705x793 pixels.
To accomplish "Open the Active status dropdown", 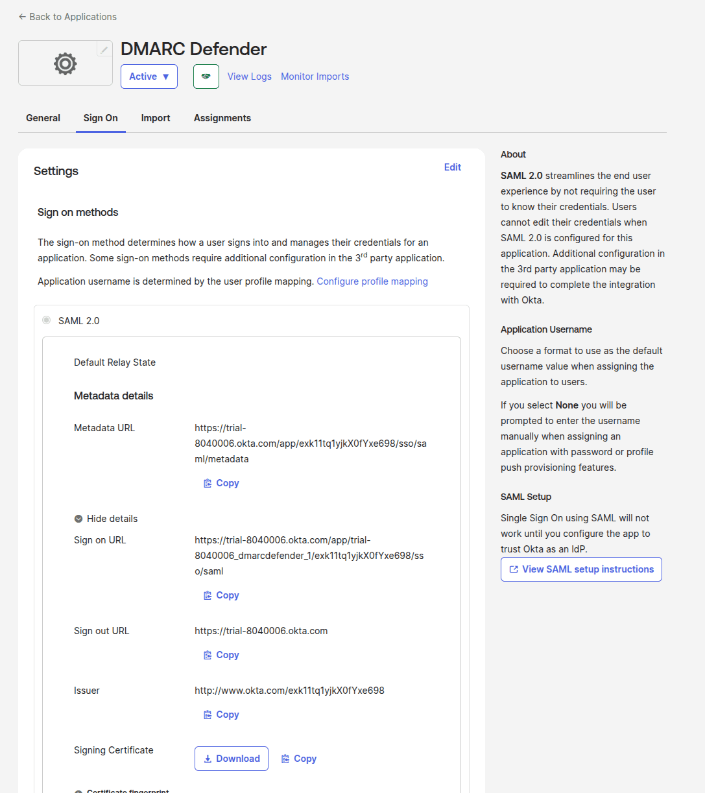I will coord(149,77).
